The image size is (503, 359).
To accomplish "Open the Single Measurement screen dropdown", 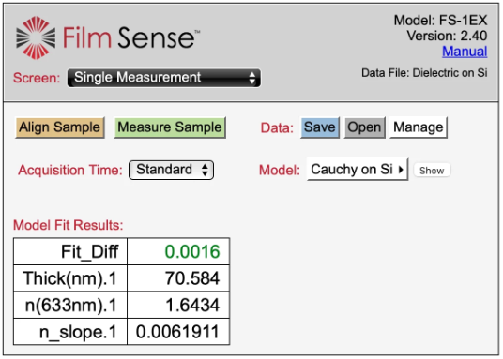I will (164, 78).
